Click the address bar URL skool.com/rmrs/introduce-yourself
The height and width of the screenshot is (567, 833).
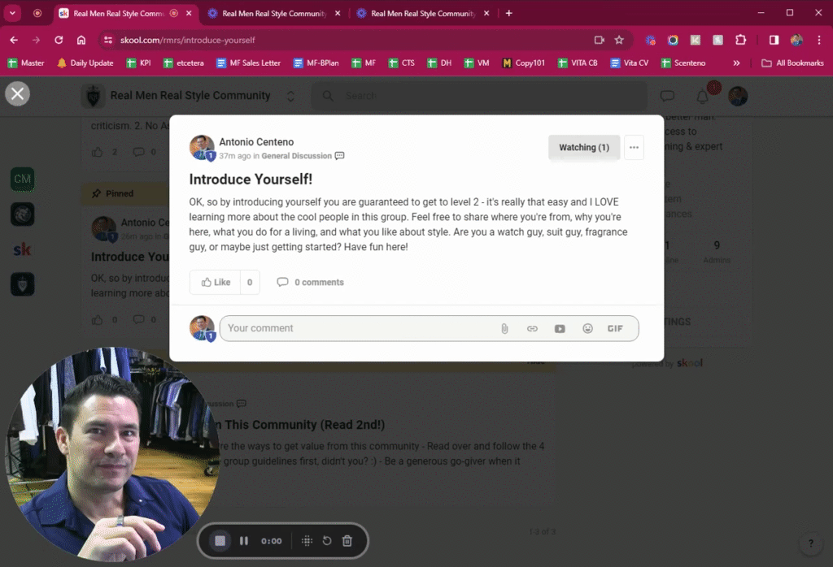pyautogui.click(x=188, y=41)
